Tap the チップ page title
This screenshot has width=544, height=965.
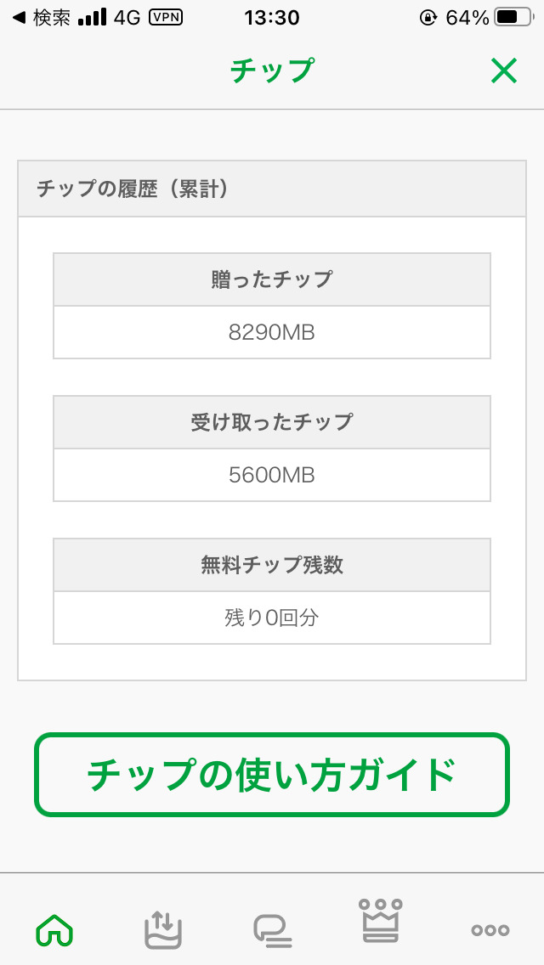[272, 71]
